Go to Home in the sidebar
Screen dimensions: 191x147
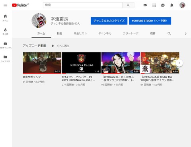[x=5, y=18]
